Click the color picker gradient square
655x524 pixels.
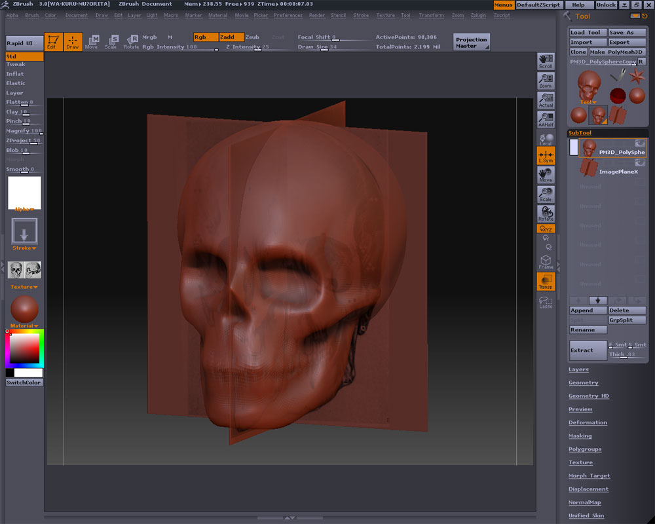[24, 348]
